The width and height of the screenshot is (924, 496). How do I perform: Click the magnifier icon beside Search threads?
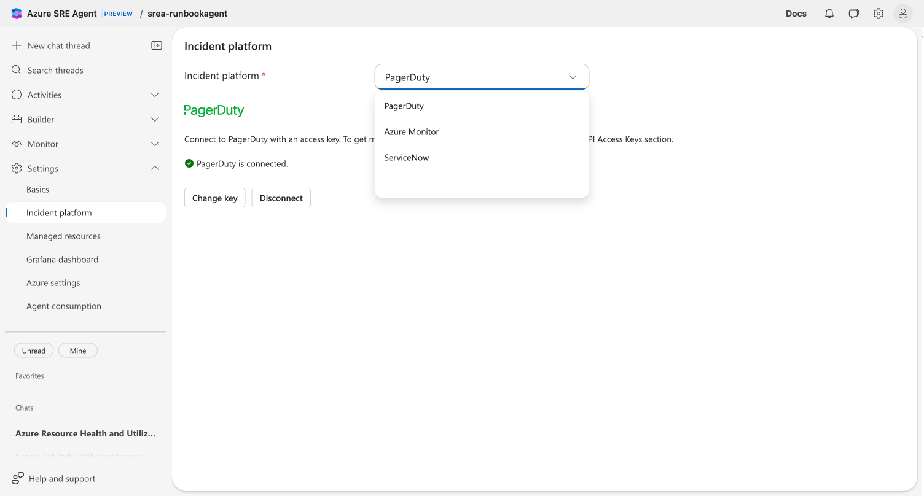coord(17,70)
